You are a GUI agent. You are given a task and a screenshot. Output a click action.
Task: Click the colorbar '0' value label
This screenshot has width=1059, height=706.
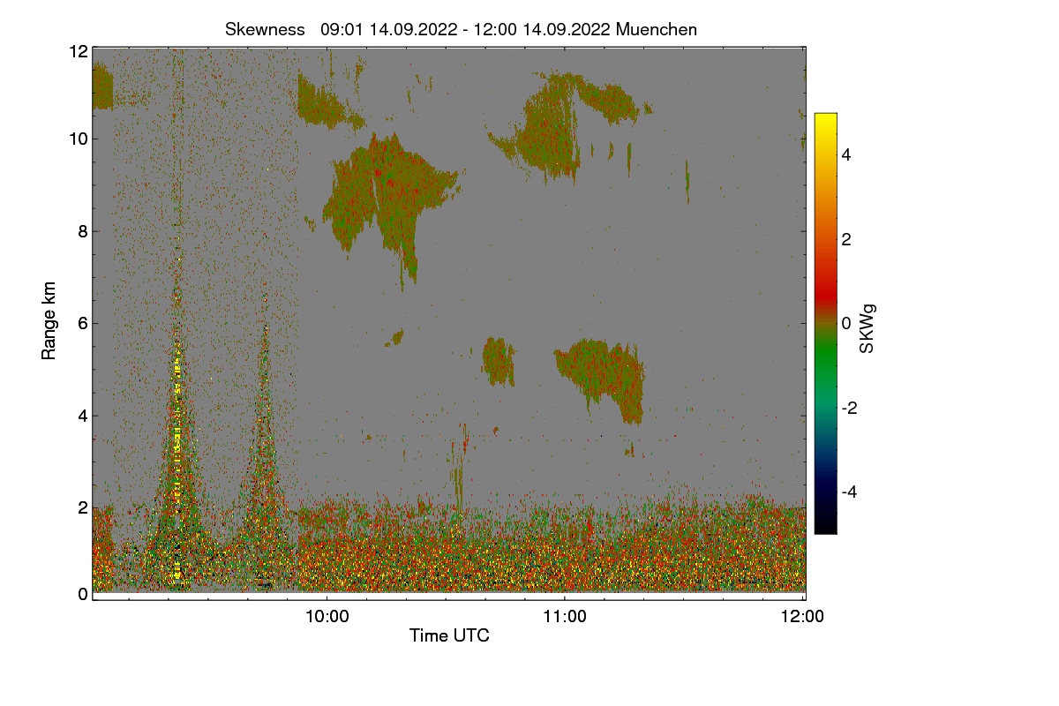[x=847, y=323]
